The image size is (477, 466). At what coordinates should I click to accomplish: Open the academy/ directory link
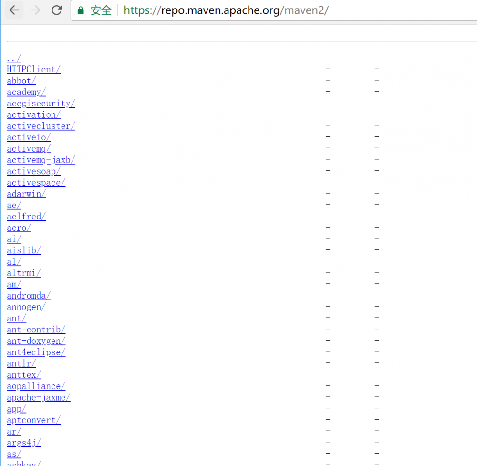26,92
